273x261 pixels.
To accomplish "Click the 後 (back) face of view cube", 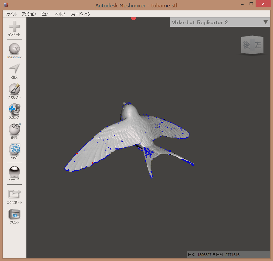I will [x=247, y=45].
